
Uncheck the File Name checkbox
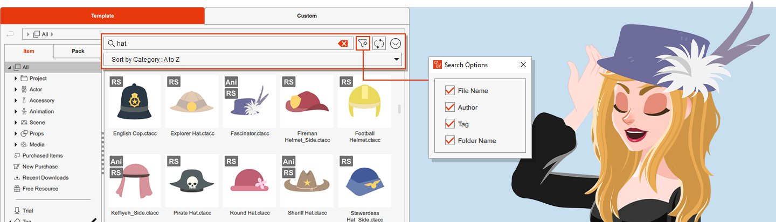point(450,90)
